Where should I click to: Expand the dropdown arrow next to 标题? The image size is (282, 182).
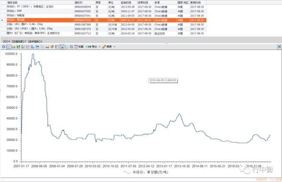[x=86, y=47]
